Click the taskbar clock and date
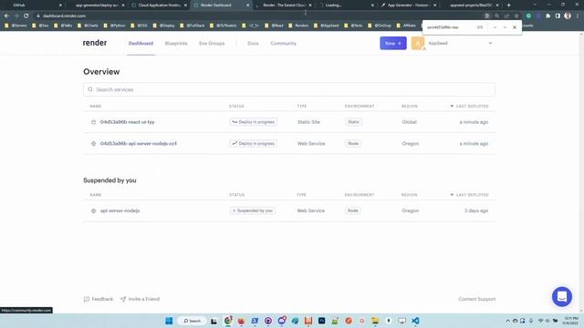 tap(570, 321)
